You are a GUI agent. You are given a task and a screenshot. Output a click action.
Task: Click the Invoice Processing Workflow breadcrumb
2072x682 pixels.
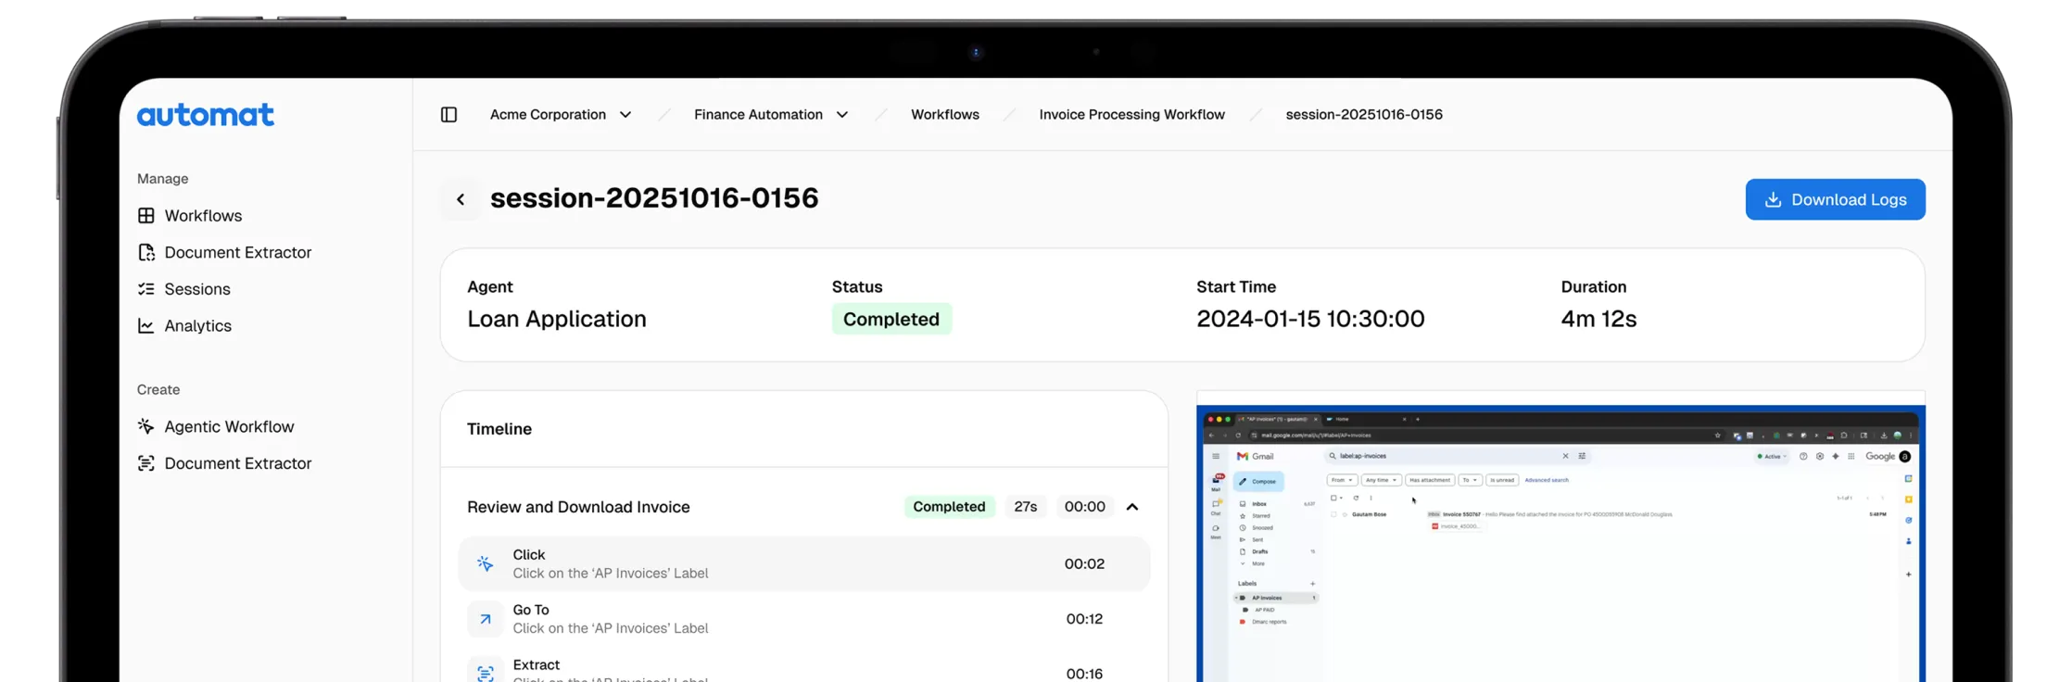point(1132,115)
